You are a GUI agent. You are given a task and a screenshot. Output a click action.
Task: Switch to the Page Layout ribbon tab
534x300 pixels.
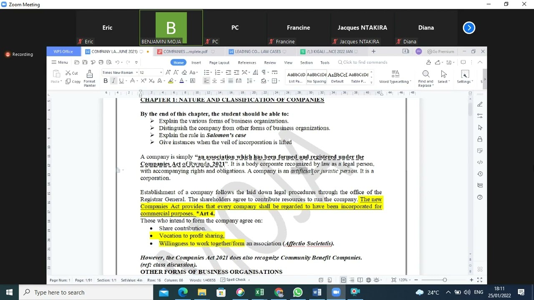click(x=219, y=62)
